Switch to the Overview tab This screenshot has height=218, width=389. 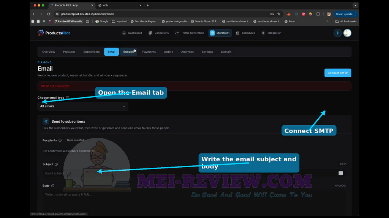coord(49,51)
